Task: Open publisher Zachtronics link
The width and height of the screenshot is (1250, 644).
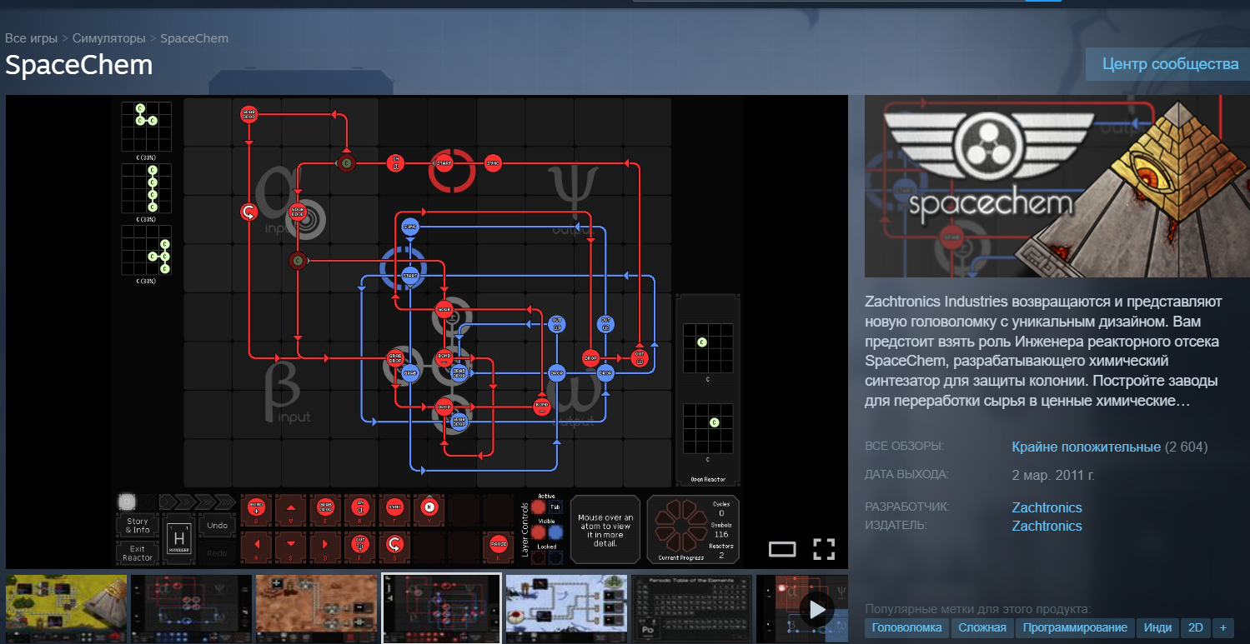Action: pos(1047,526)
